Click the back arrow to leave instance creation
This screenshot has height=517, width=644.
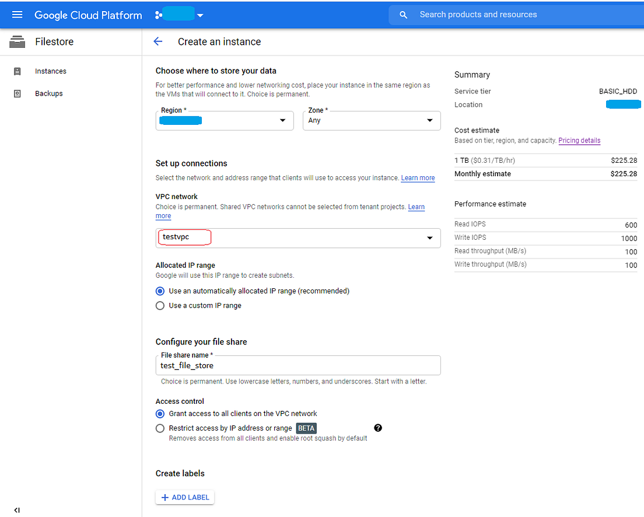tap(158, 41)
